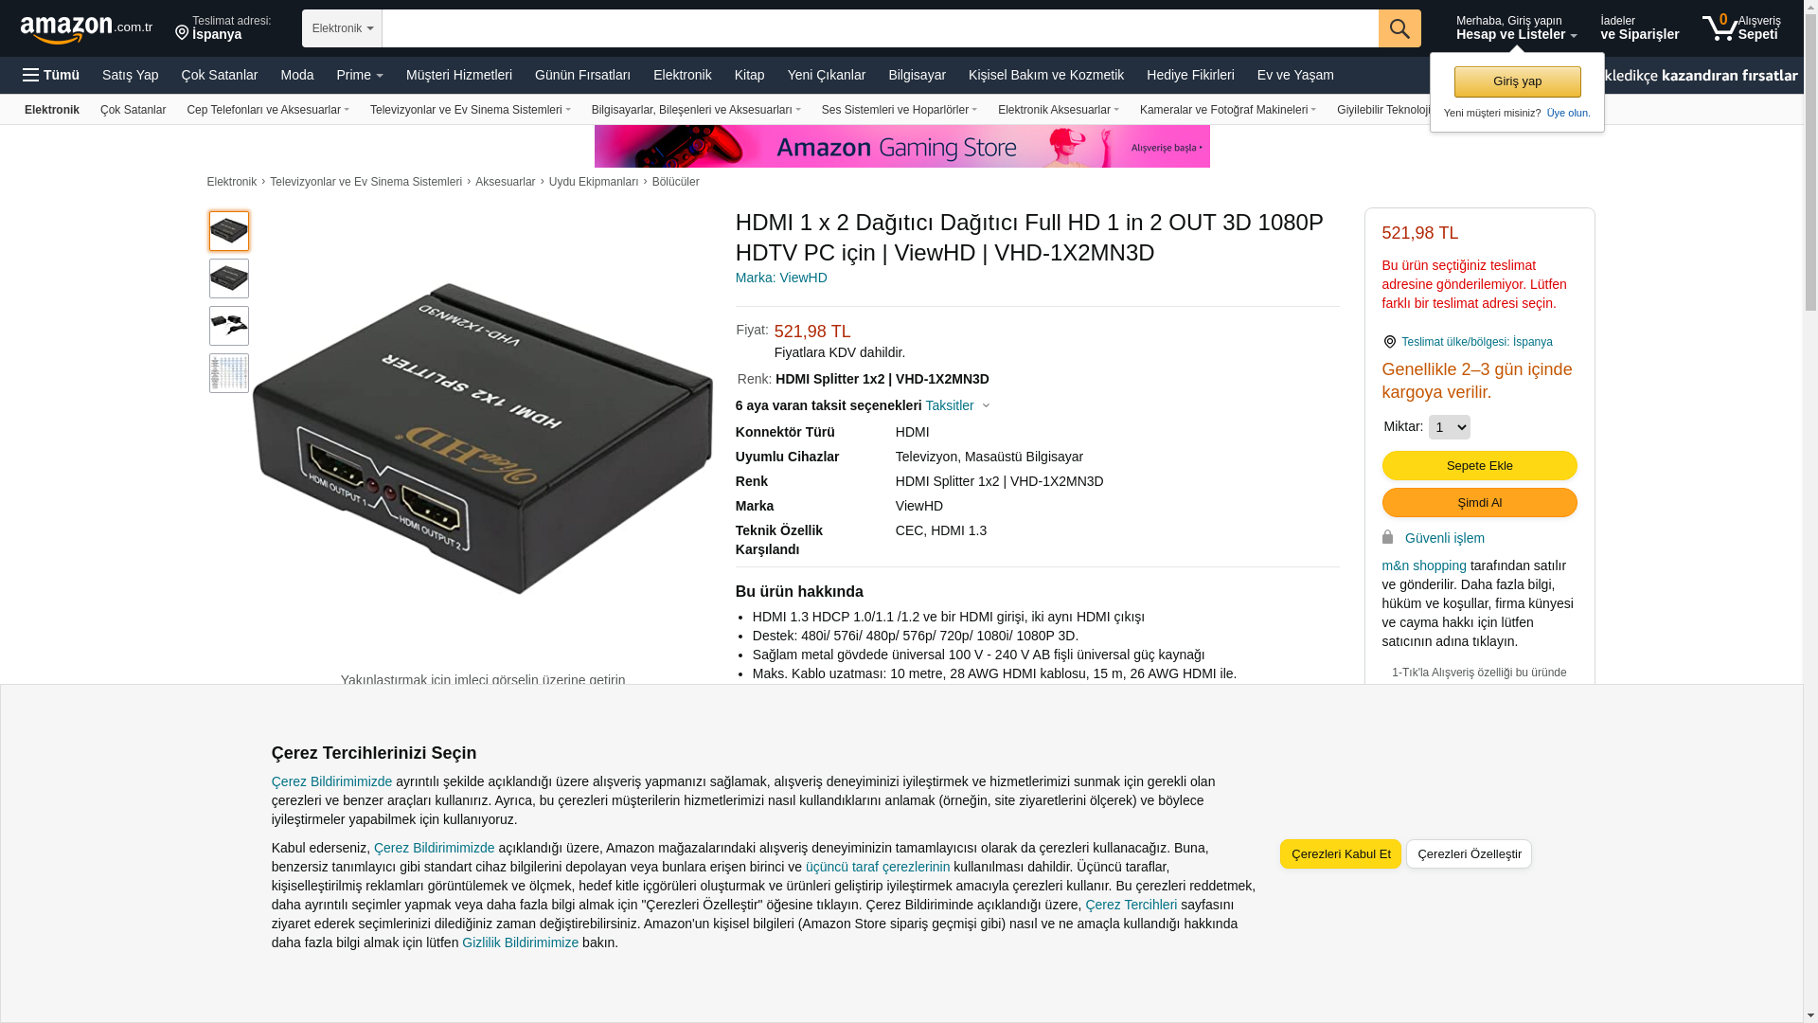This screenshot has height=1023, width=1818.
Task: Click the Amazon.com.tr logo
Action: coord(86,29)
